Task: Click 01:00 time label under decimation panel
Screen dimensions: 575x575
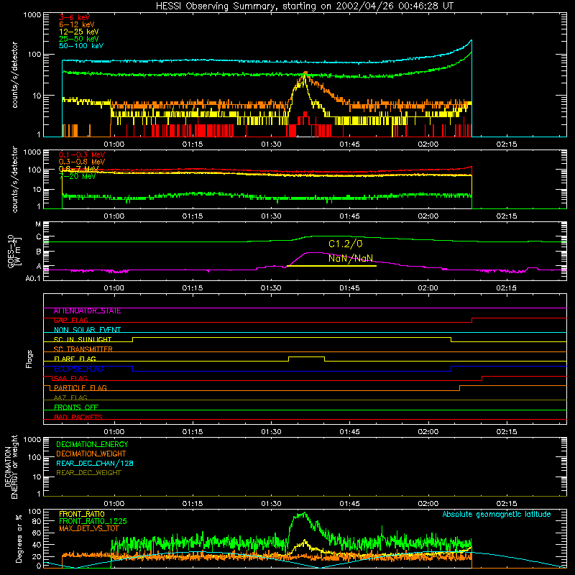Action: pyautogui.click(x=114, y=504)
